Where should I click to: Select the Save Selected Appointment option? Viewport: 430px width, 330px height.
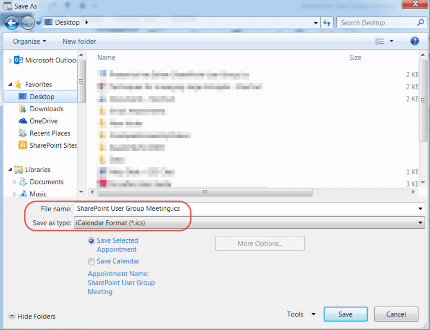(91, 241)
